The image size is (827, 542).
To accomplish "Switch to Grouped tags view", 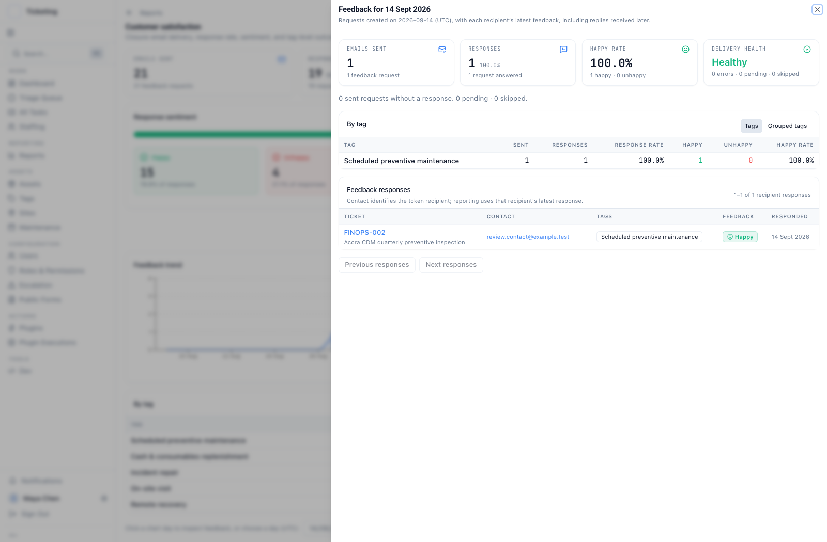I will pos(787,126).
